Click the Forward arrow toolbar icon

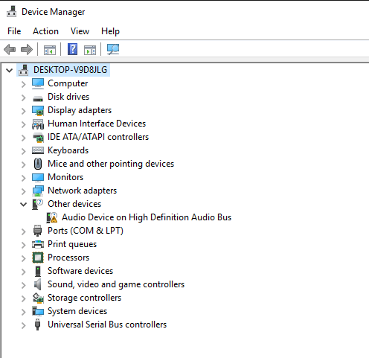click(x=27, y=49)
